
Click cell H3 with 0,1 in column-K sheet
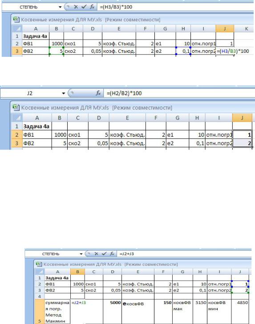tap(183, 51)
